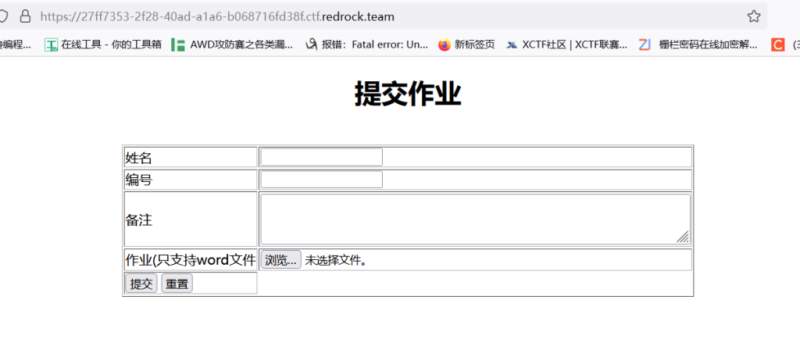Click the orange C bookmark icon
800x346 pixels.
pos(777,45)
